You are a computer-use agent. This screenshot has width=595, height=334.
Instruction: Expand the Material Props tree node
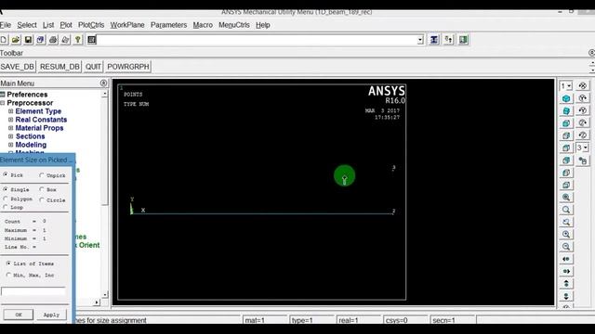(10, 128)
